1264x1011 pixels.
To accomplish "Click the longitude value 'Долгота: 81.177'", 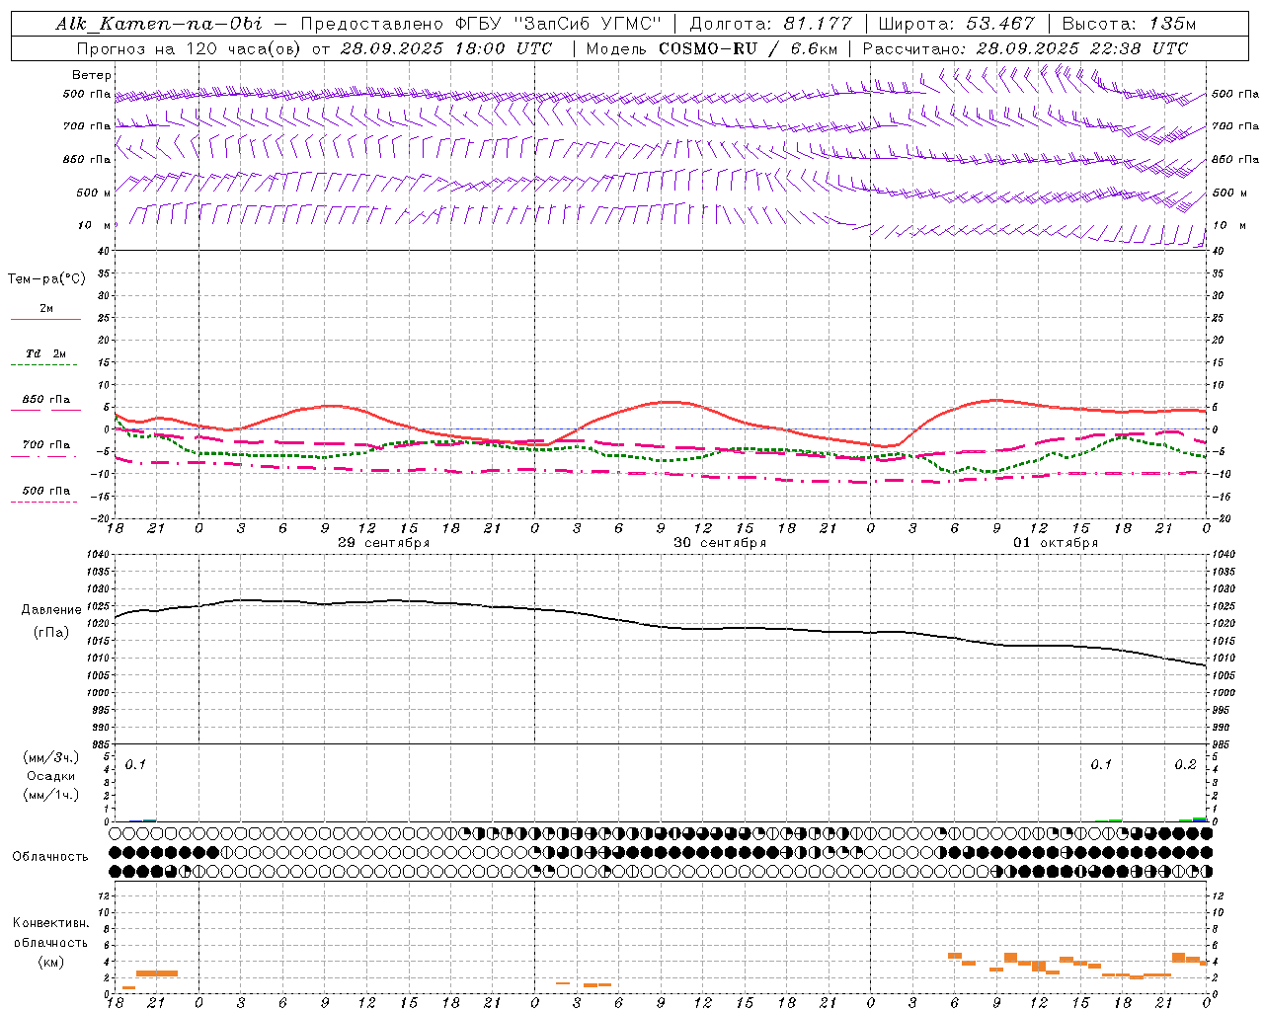I will pos(770,24).
